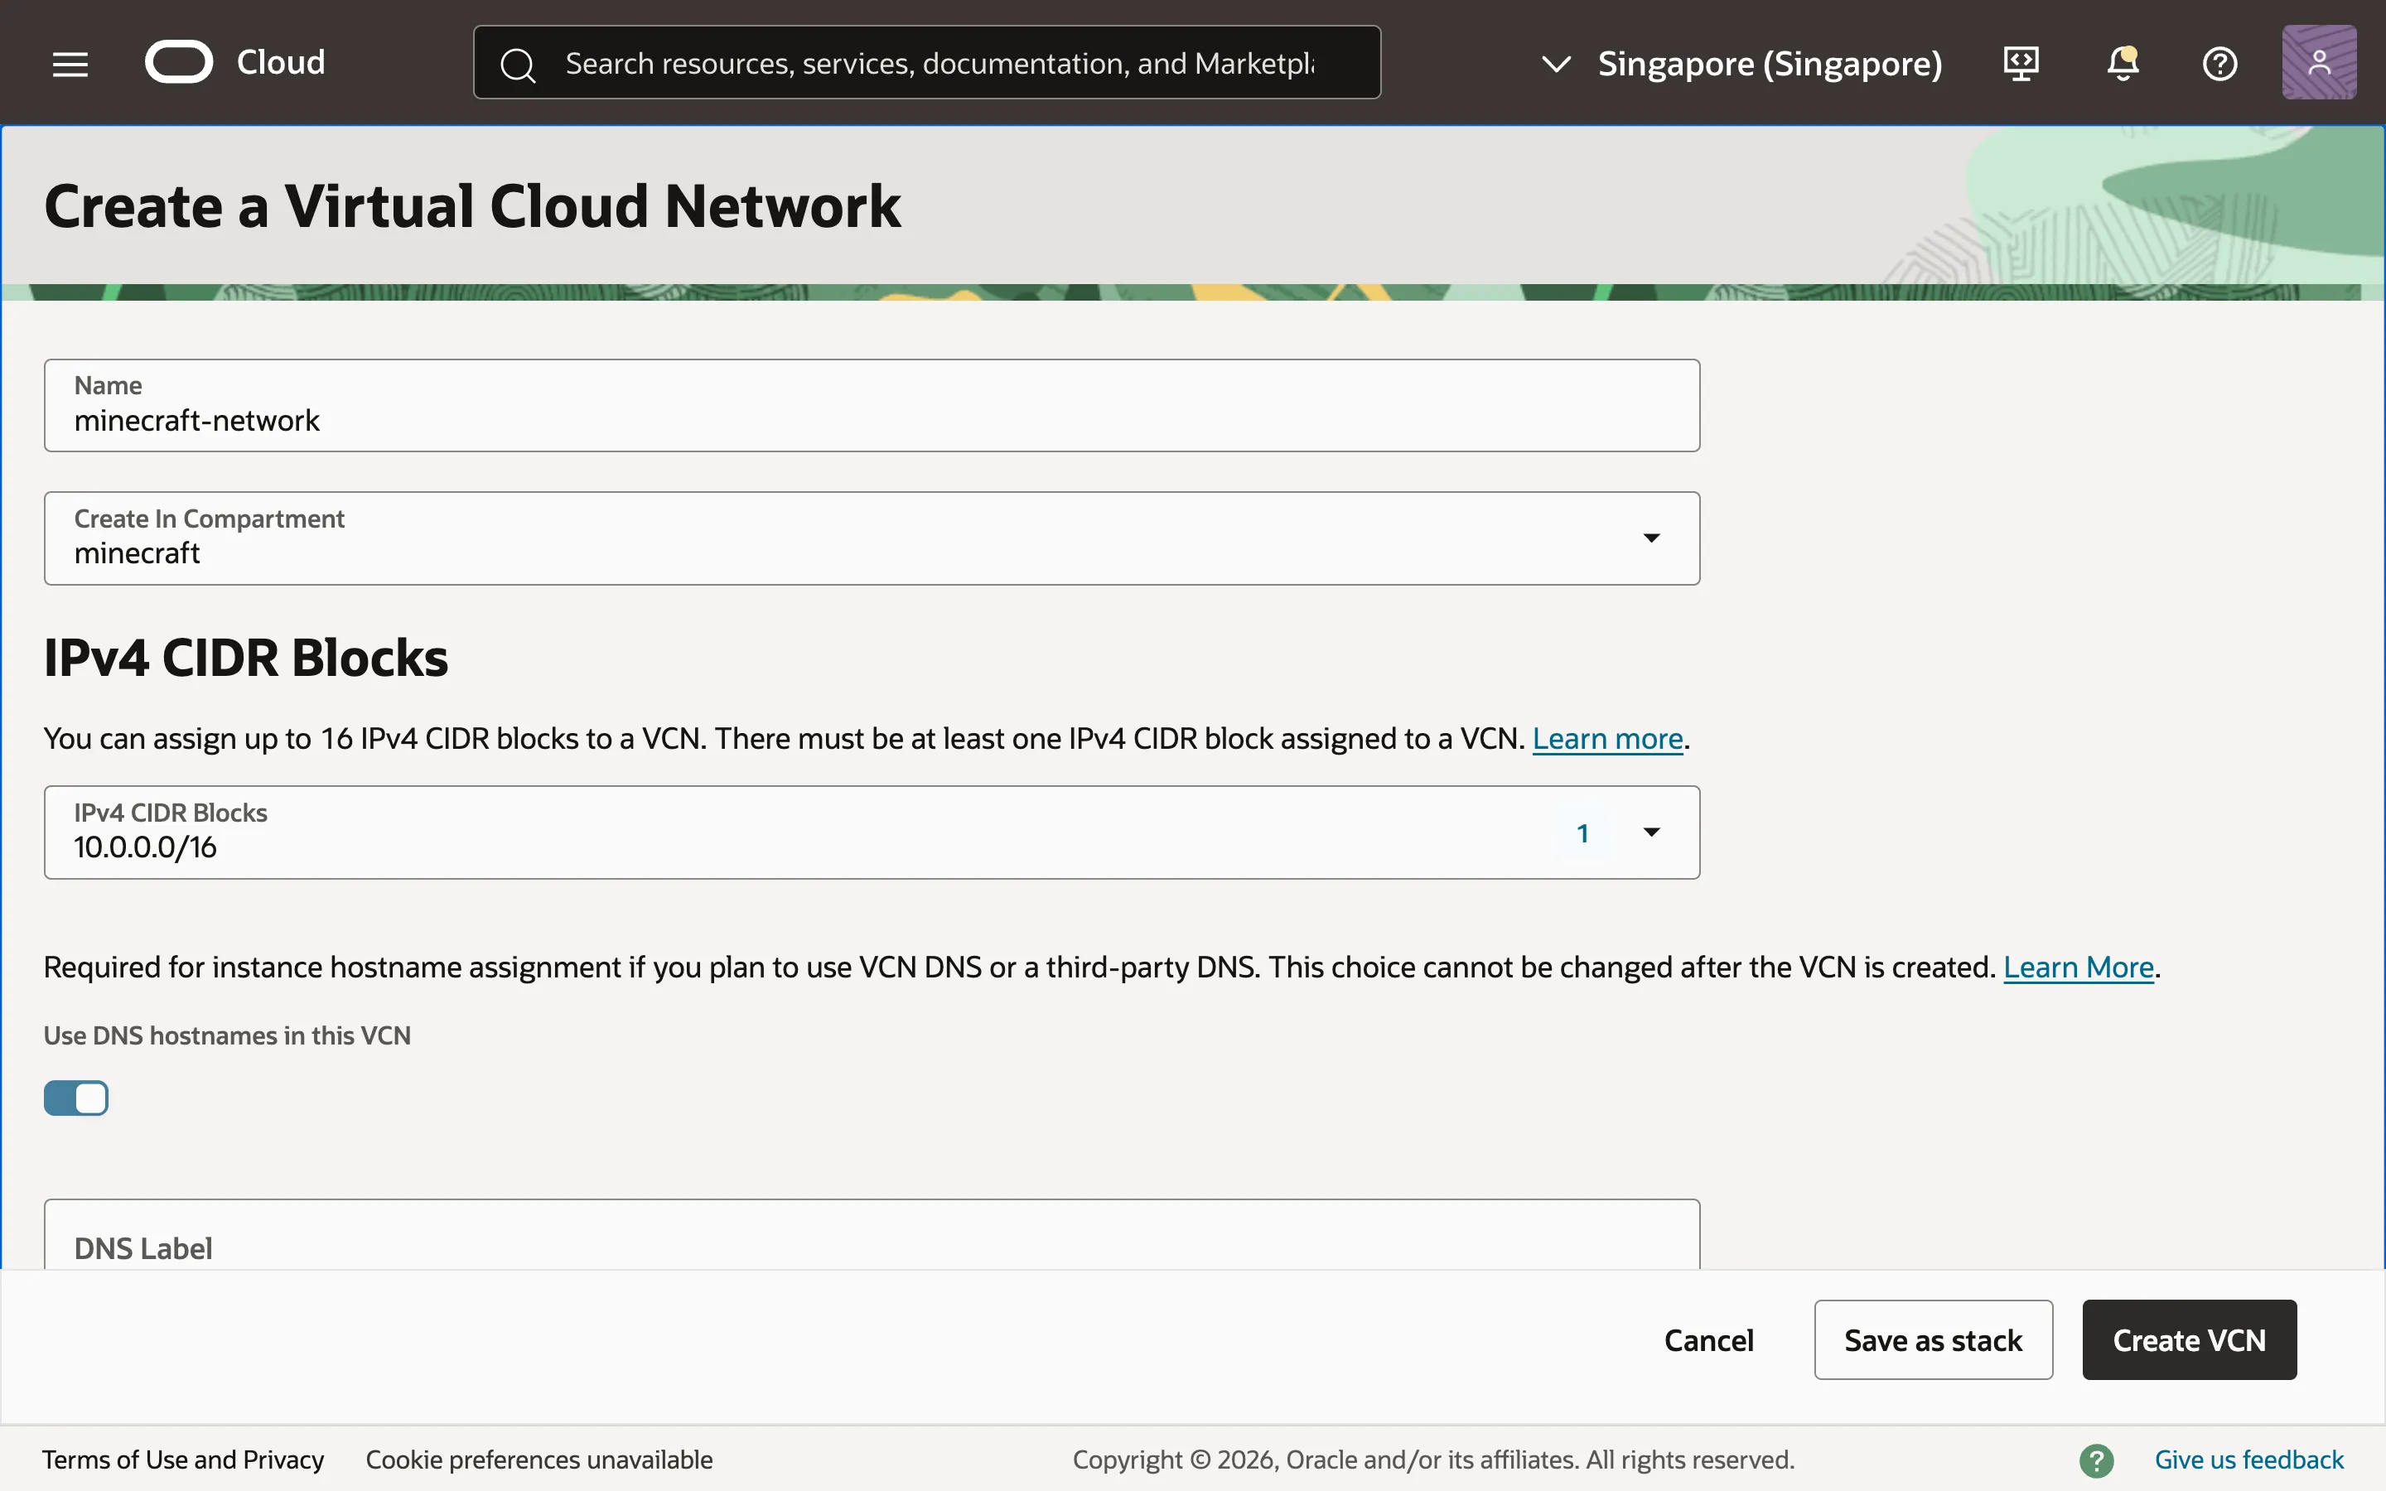
Task: Open the notifications bell
Action: click(2121, 63)
